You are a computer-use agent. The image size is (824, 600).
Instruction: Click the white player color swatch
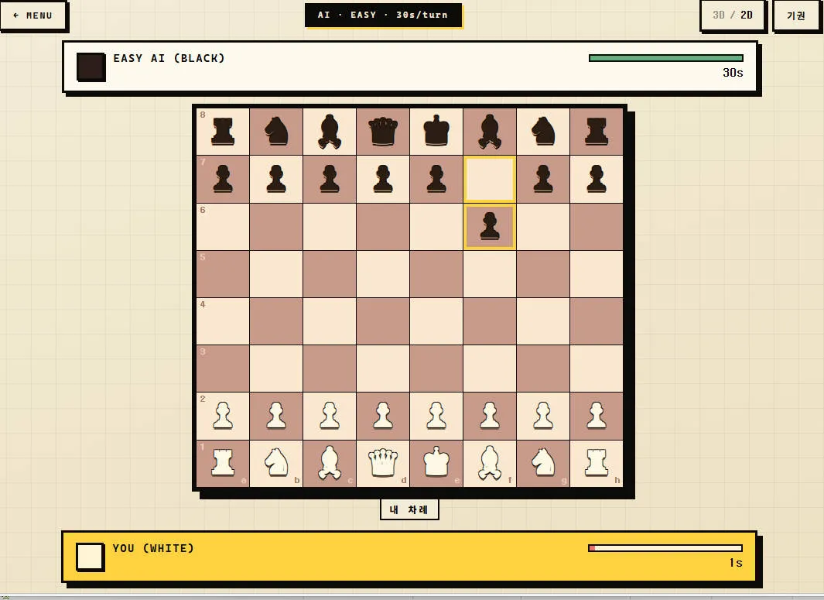(x=89, y=557)
